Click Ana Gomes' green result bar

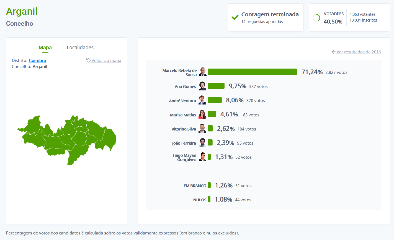216,86
